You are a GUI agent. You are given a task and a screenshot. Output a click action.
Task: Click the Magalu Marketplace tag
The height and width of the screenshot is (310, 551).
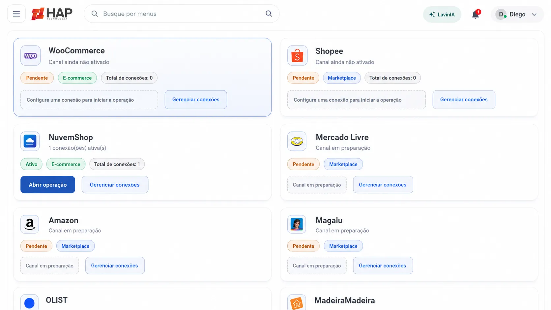click(x=343, y=246)
